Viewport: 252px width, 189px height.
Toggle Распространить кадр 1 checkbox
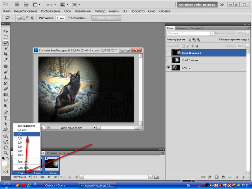point(219,39)
